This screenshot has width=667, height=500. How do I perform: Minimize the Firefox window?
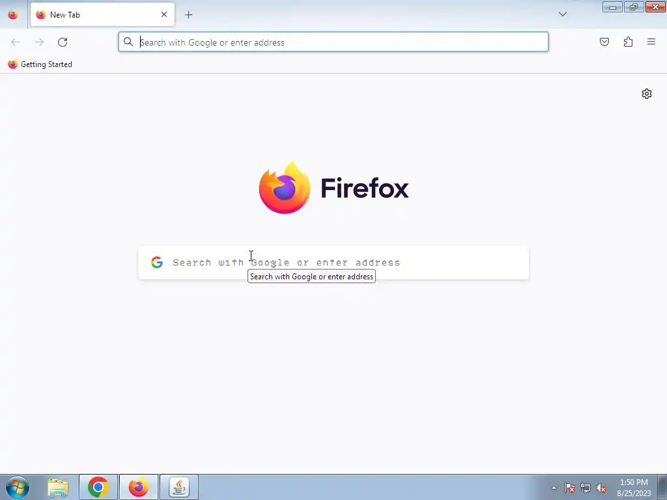[x=612, y=7]
